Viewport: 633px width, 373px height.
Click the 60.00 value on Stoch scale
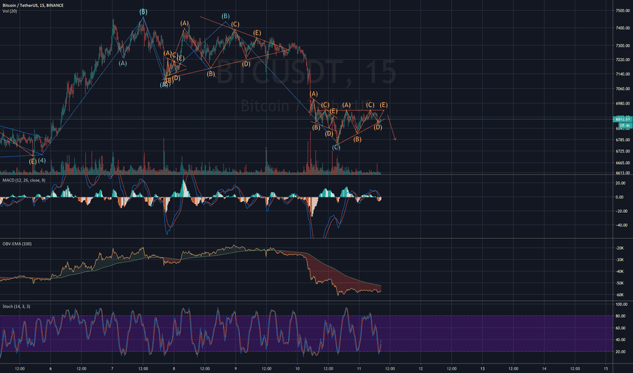pos(621,328)
